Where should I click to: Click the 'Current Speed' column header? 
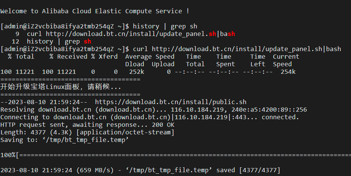point(286,61)
